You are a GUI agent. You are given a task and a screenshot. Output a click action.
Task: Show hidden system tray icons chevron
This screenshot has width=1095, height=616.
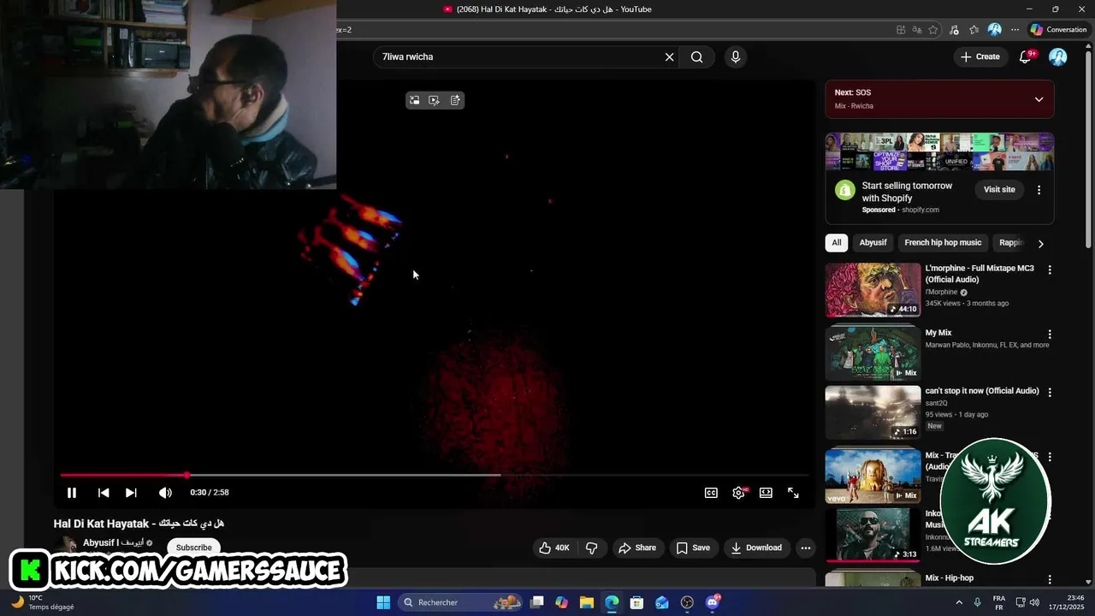point(958,602)
